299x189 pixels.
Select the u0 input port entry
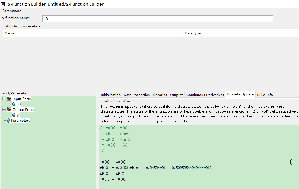pos(19,104)
